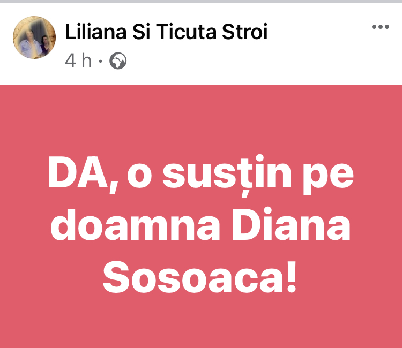Screen dimensions: 402x348
Task: Click the dot separator beside the timestamp
Action: pyautogui.click(x=101, y=61)
